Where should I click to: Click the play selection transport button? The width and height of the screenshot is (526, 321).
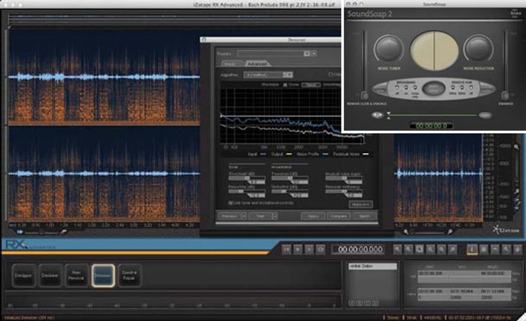click(x=309, y=249)
